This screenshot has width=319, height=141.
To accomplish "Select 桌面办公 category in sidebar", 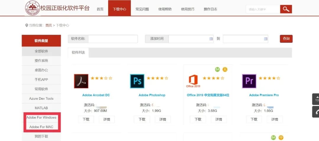I will point(41,70).
